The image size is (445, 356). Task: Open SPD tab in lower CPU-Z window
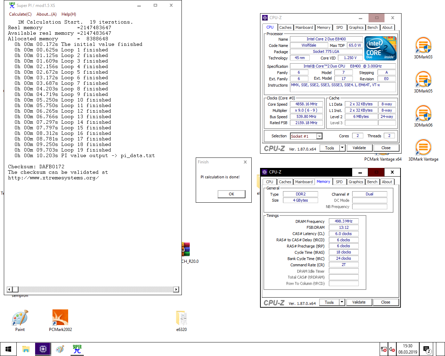339,182
